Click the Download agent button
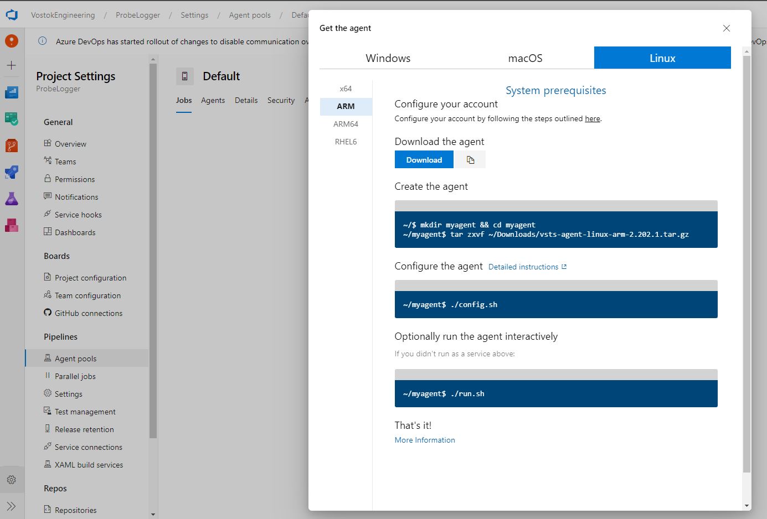The image size is (767, 519). click(x=424, y=160)
